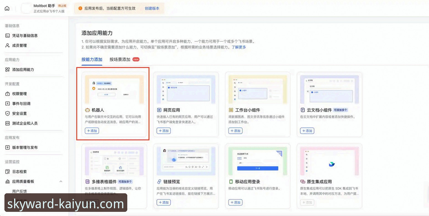
Task: Click the 原生集成应用 icon
Action: 303,182
